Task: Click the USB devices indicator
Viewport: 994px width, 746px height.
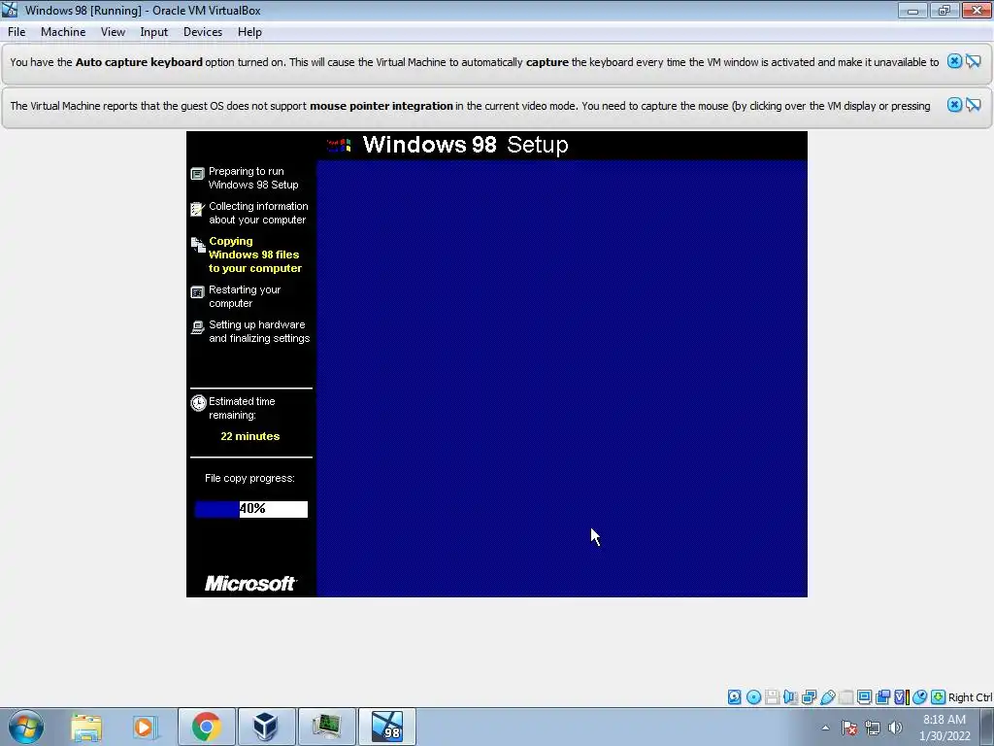Action: pyautogui.click(x=827, y=697)
